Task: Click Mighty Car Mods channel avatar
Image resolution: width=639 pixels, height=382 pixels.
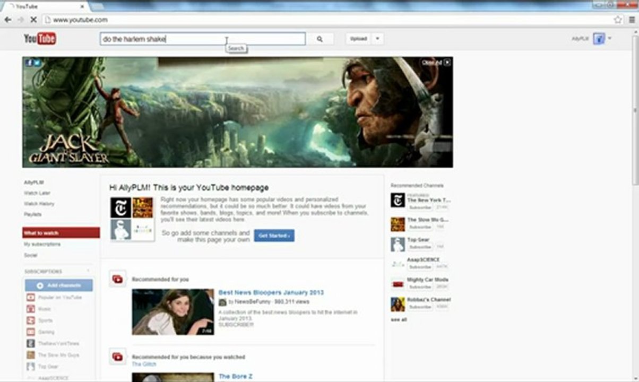Action: tap(398, 284)
